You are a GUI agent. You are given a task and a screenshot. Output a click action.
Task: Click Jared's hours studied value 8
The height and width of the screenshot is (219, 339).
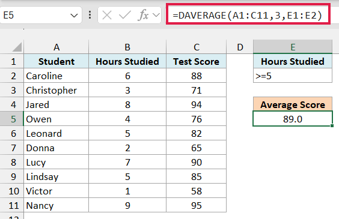127,104
